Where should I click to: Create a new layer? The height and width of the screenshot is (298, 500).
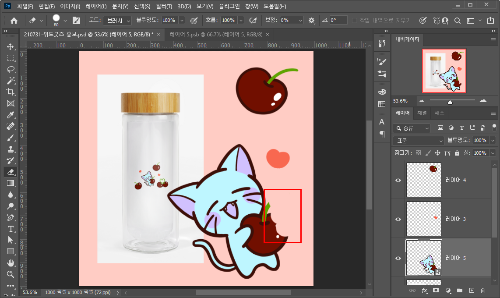coord(472,291)
